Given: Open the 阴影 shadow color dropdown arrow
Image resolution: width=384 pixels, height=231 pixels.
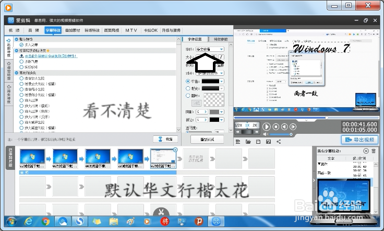Looking at the screenshot, I should 221,112.
